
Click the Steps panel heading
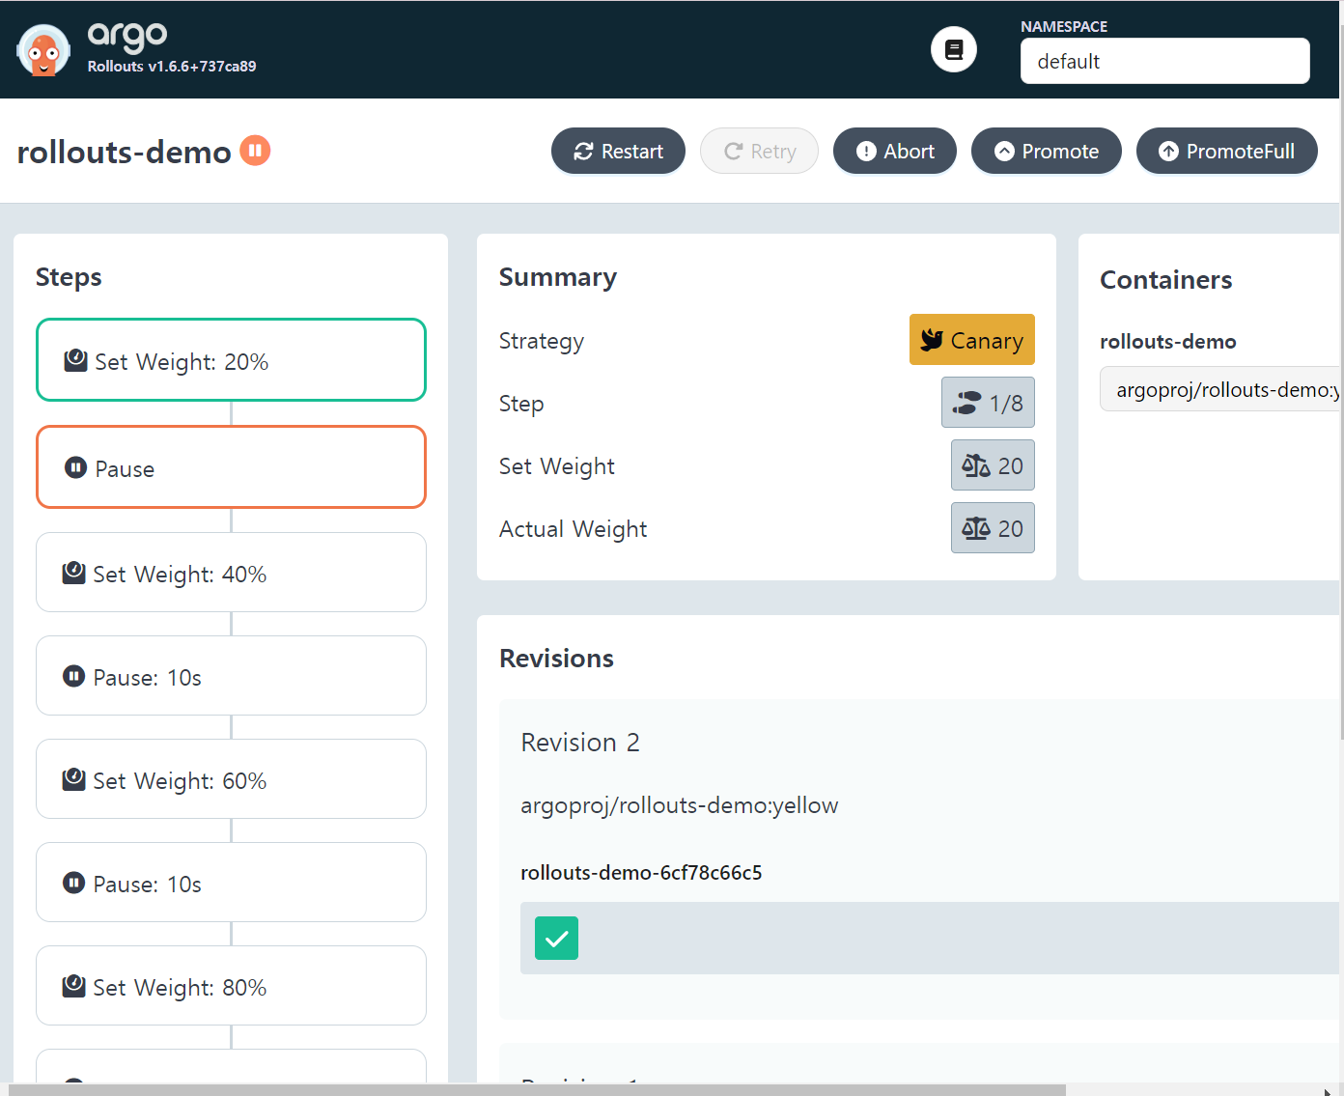(x=69, y=277)
